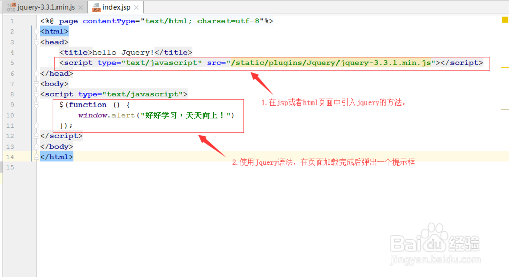Click 'hello Jquery!' title text
The image size is (509, 277).
point(123,52)
